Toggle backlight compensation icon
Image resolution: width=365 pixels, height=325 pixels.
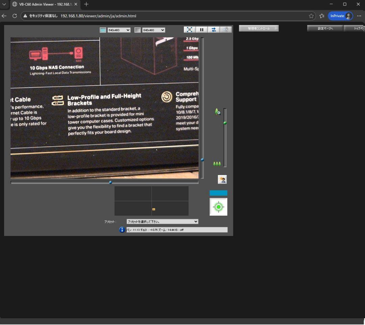[222, 179]
